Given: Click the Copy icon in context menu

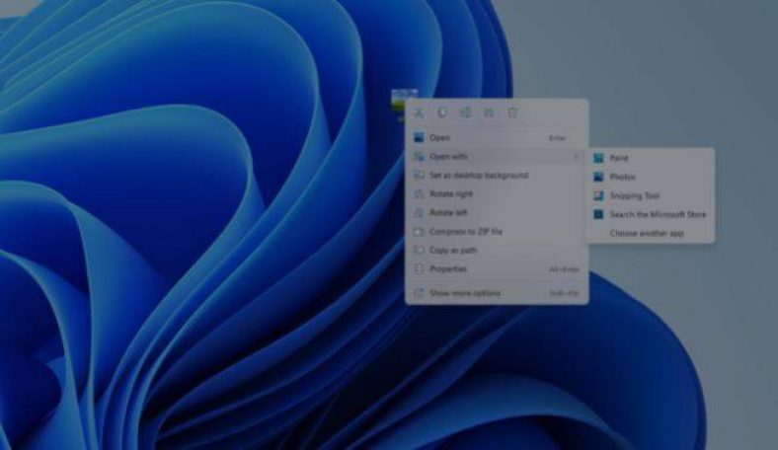Looking at the screenshot, I should click(x=442, y=112).
